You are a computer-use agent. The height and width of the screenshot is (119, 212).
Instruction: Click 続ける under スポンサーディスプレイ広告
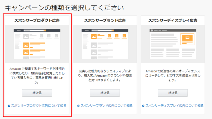[x=173, y=93]
